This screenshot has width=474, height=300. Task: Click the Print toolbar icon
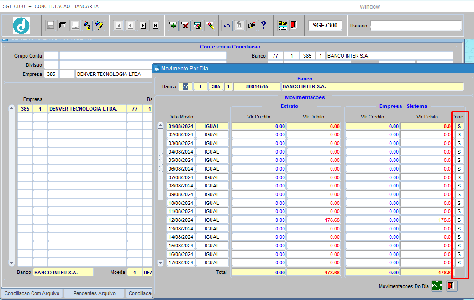(x=75, y=26)
